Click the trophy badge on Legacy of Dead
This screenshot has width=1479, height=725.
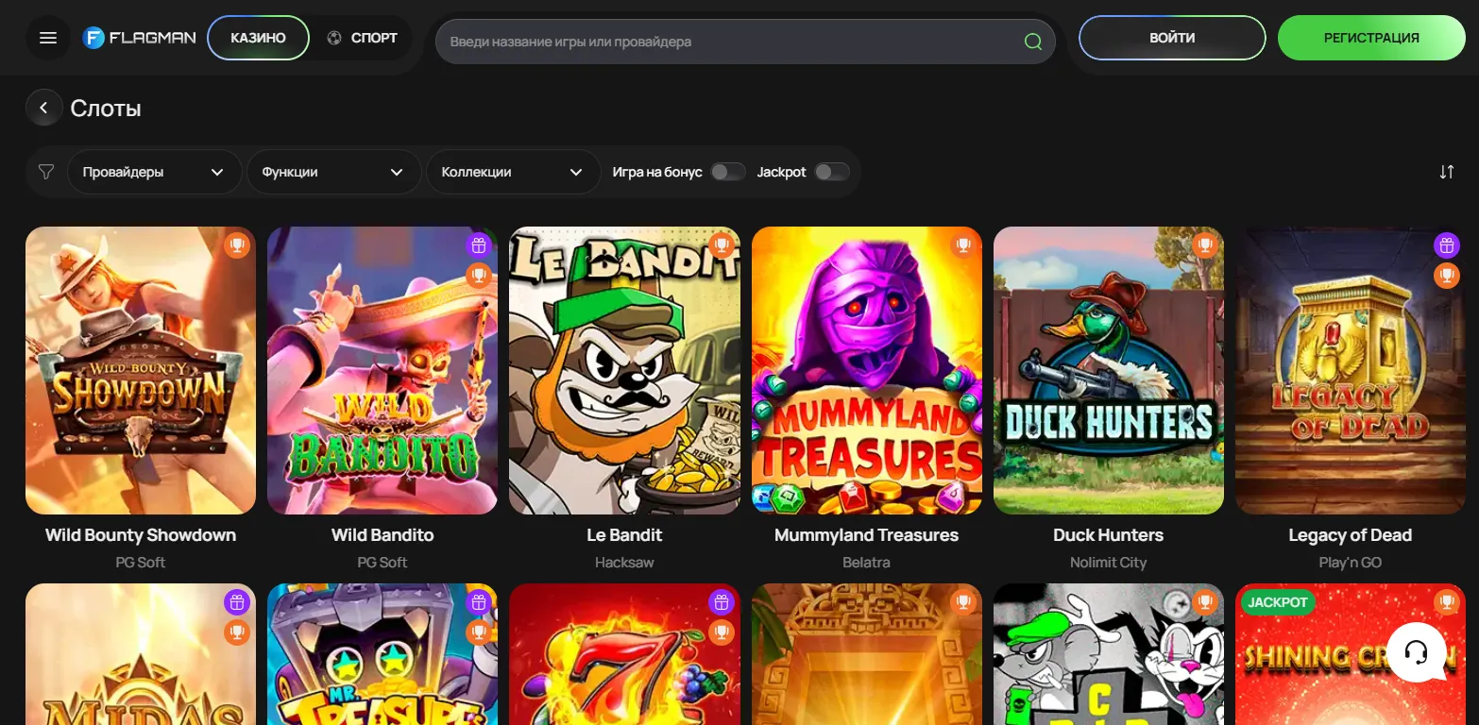pyautogui.click(x=1446, y=276)
